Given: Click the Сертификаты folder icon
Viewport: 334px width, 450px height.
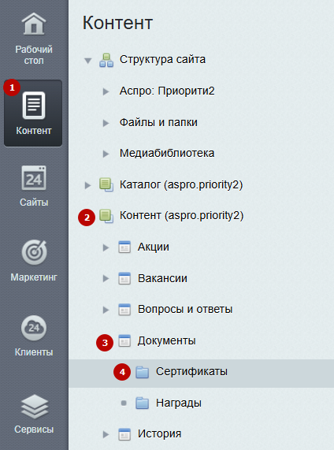Looking at the screenshot, I should pos(142,372).
